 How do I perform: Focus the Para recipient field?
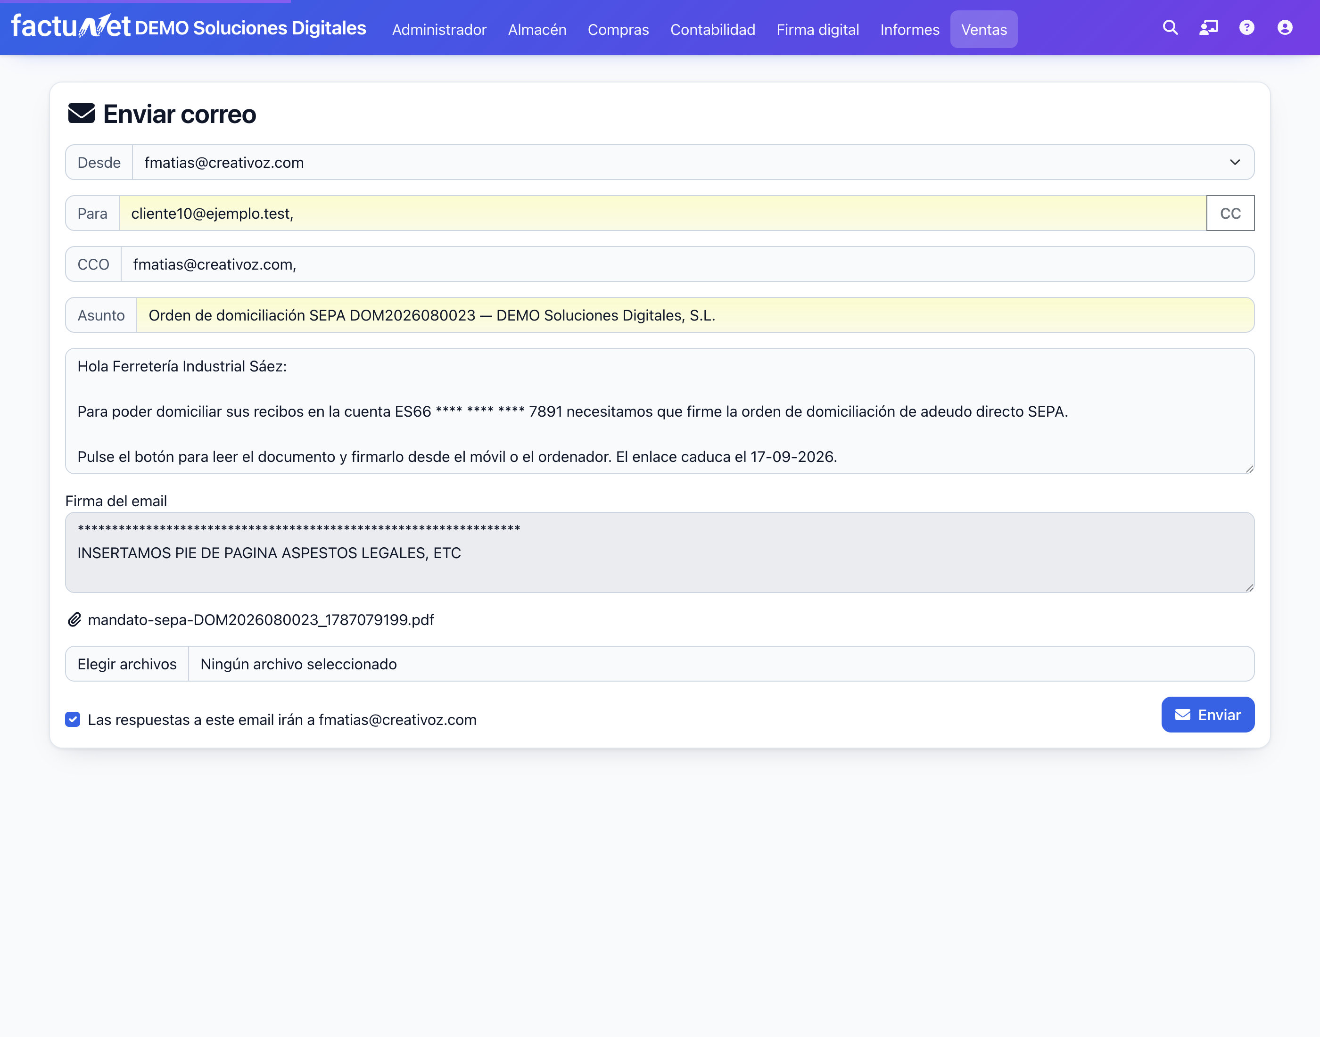click(x=662, y=213)
